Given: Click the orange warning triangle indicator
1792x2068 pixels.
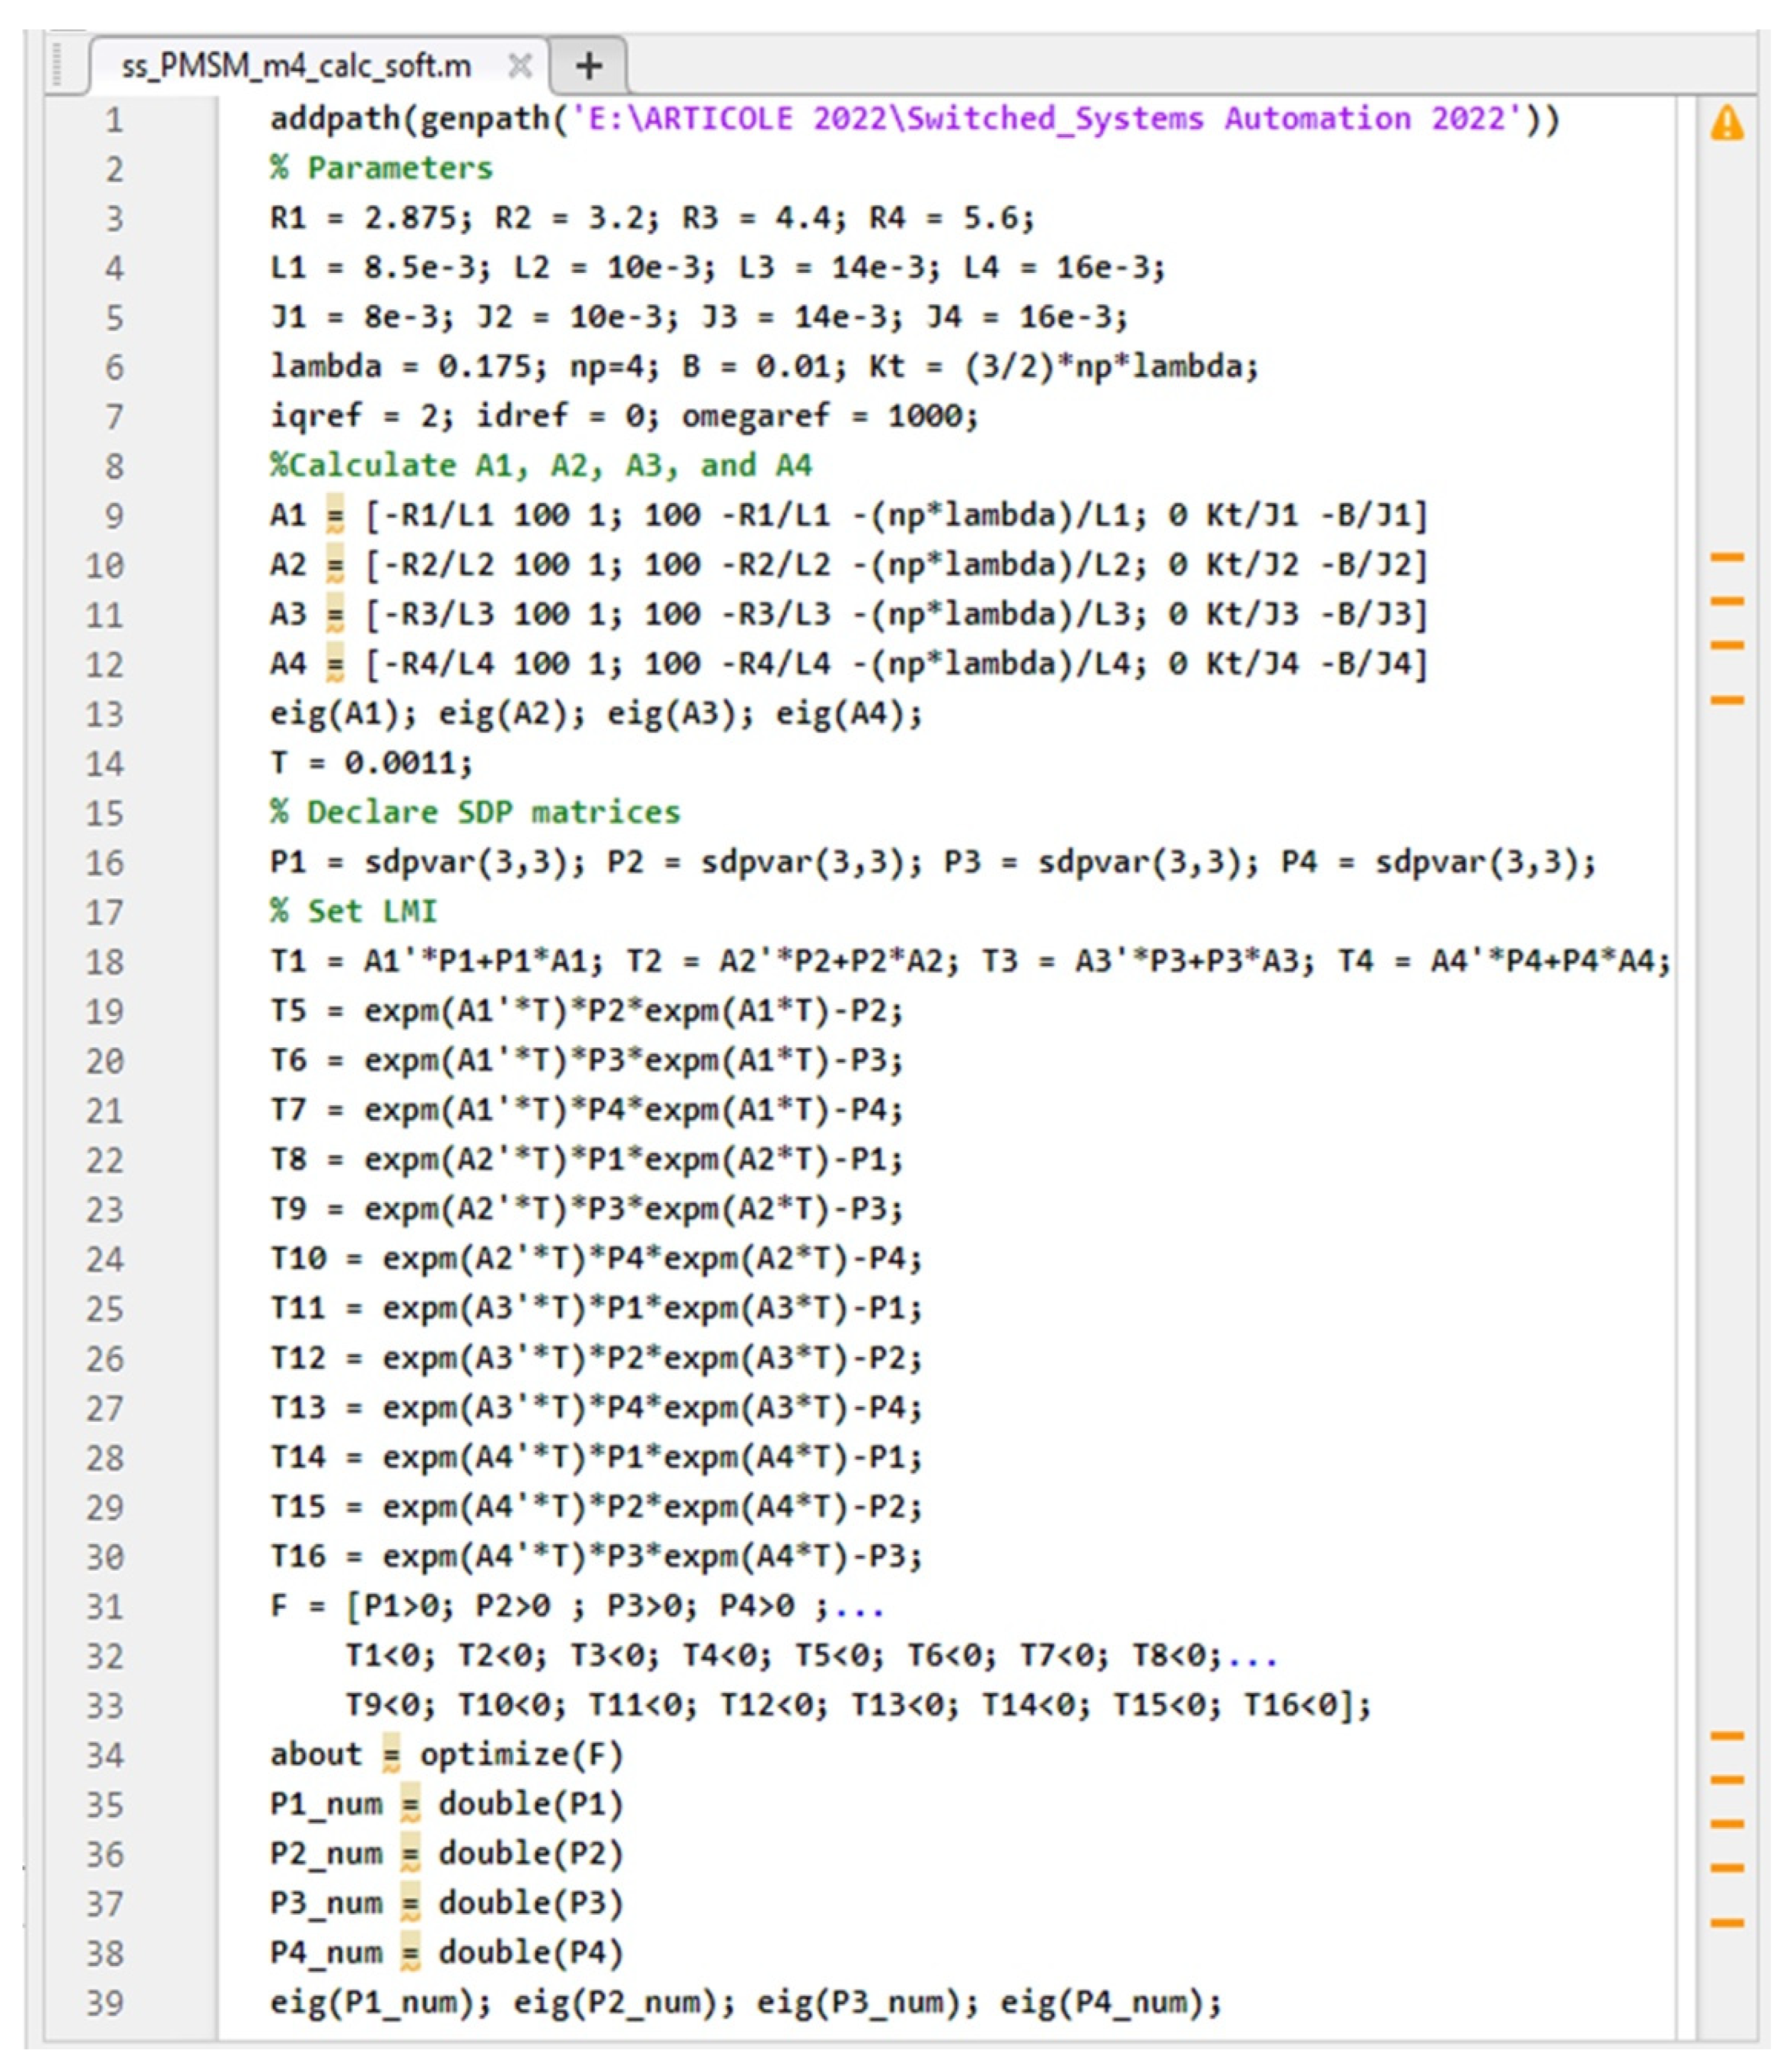Looking at the screenshot, I should [x=1726, y=123].
